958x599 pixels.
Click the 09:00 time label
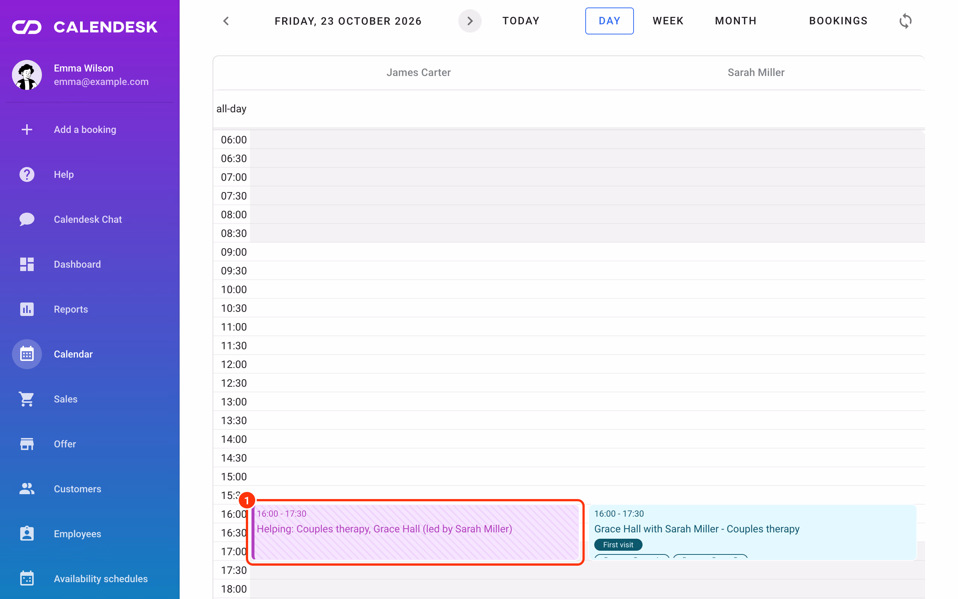tap(234, 252)
